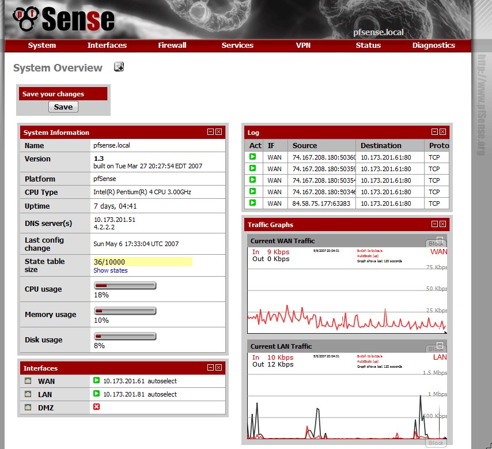Click the add widget icon beside System Overview

pyautogui.click(x=119, y=67)
